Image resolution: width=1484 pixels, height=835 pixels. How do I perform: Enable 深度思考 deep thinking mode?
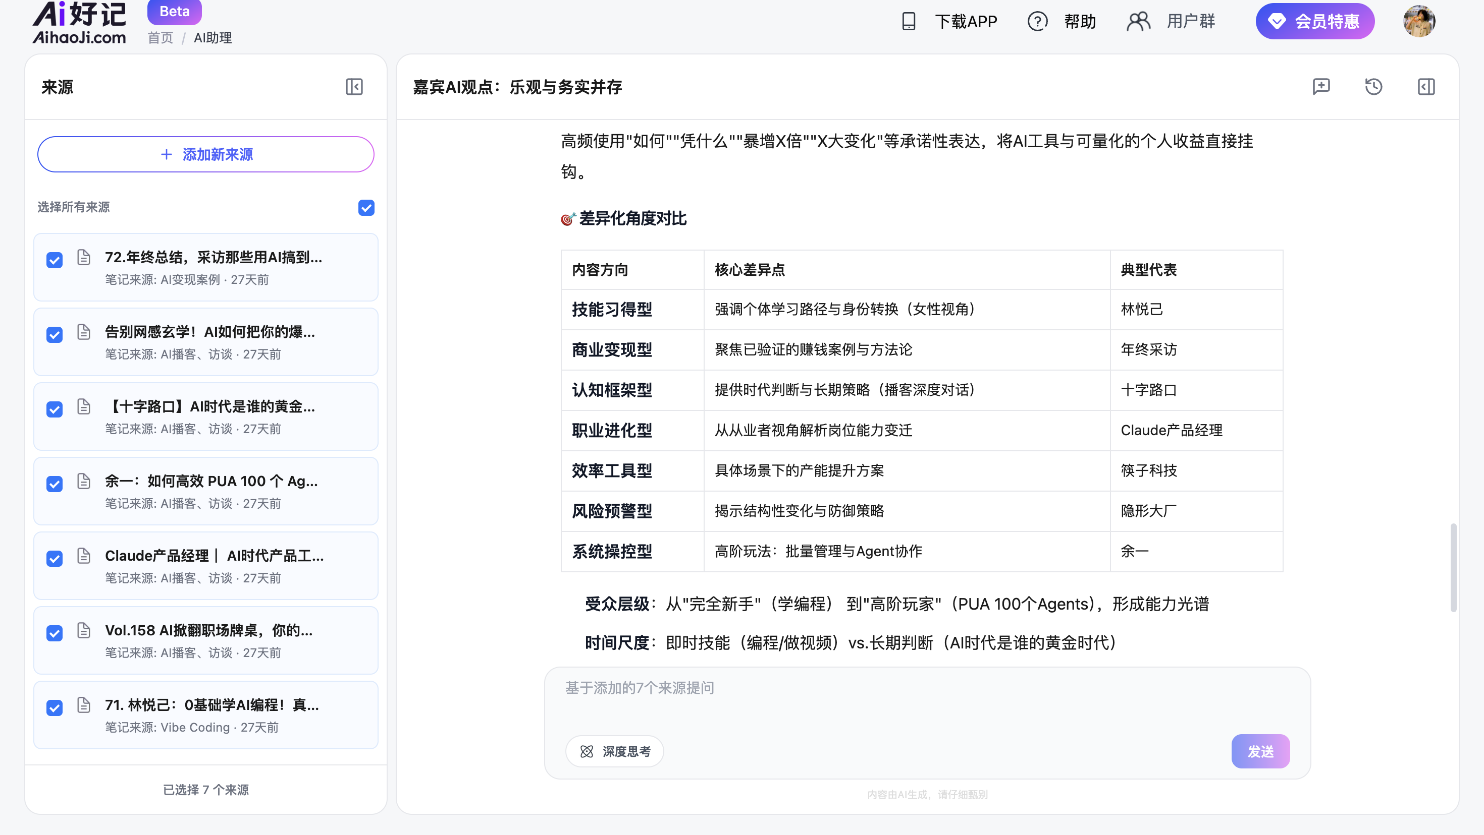pyautogui.click(x=614, y=751)
